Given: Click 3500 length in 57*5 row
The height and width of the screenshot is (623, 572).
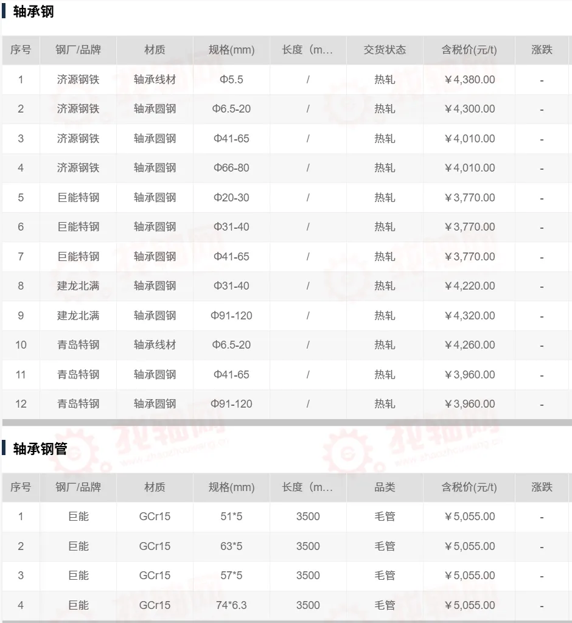Looking at the screenshot, I should pos(308,576).
